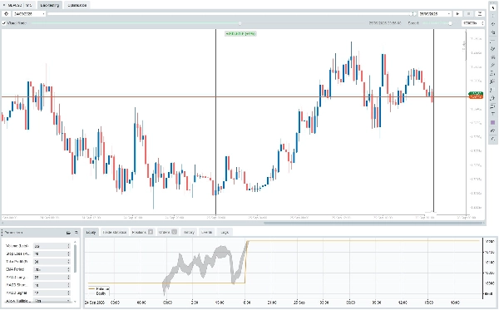Viewport: 499px width, 310px height.
Task: Start backtest with the play button
Action: tap(457, 13)
